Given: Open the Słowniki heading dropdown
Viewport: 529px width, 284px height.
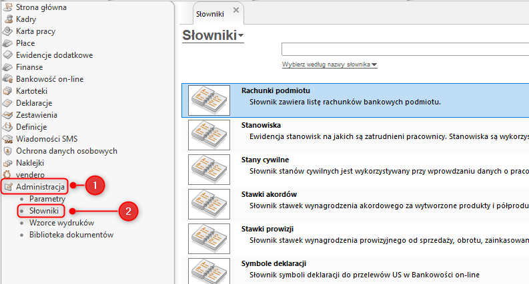Looking at the screenshot, I should tap(241, 35).
